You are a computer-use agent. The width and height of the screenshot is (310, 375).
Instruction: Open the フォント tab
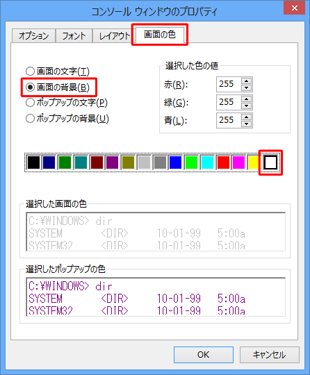tap(74, 36)
